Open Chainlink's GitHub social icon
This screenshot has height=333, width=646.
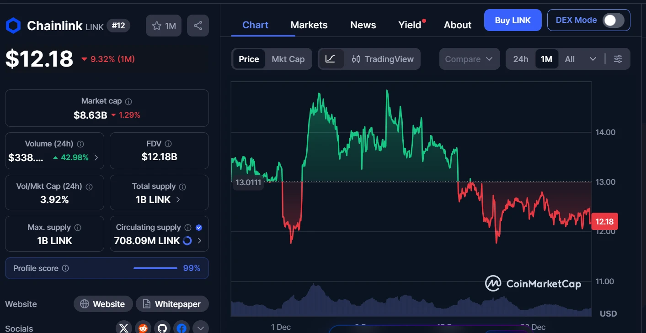pyautogui.click(x=162, y=328)
